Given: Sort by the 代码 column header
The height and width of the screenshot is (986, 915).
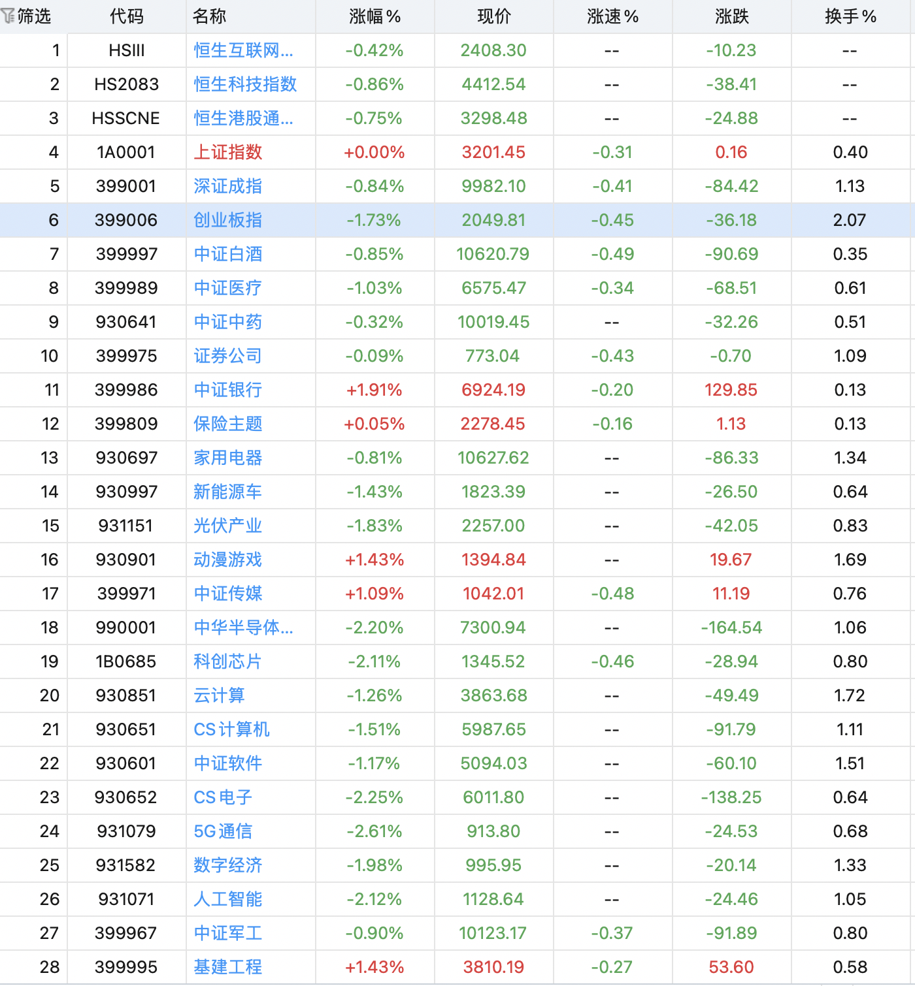Looking at the screenshot, I should (126, 16).
